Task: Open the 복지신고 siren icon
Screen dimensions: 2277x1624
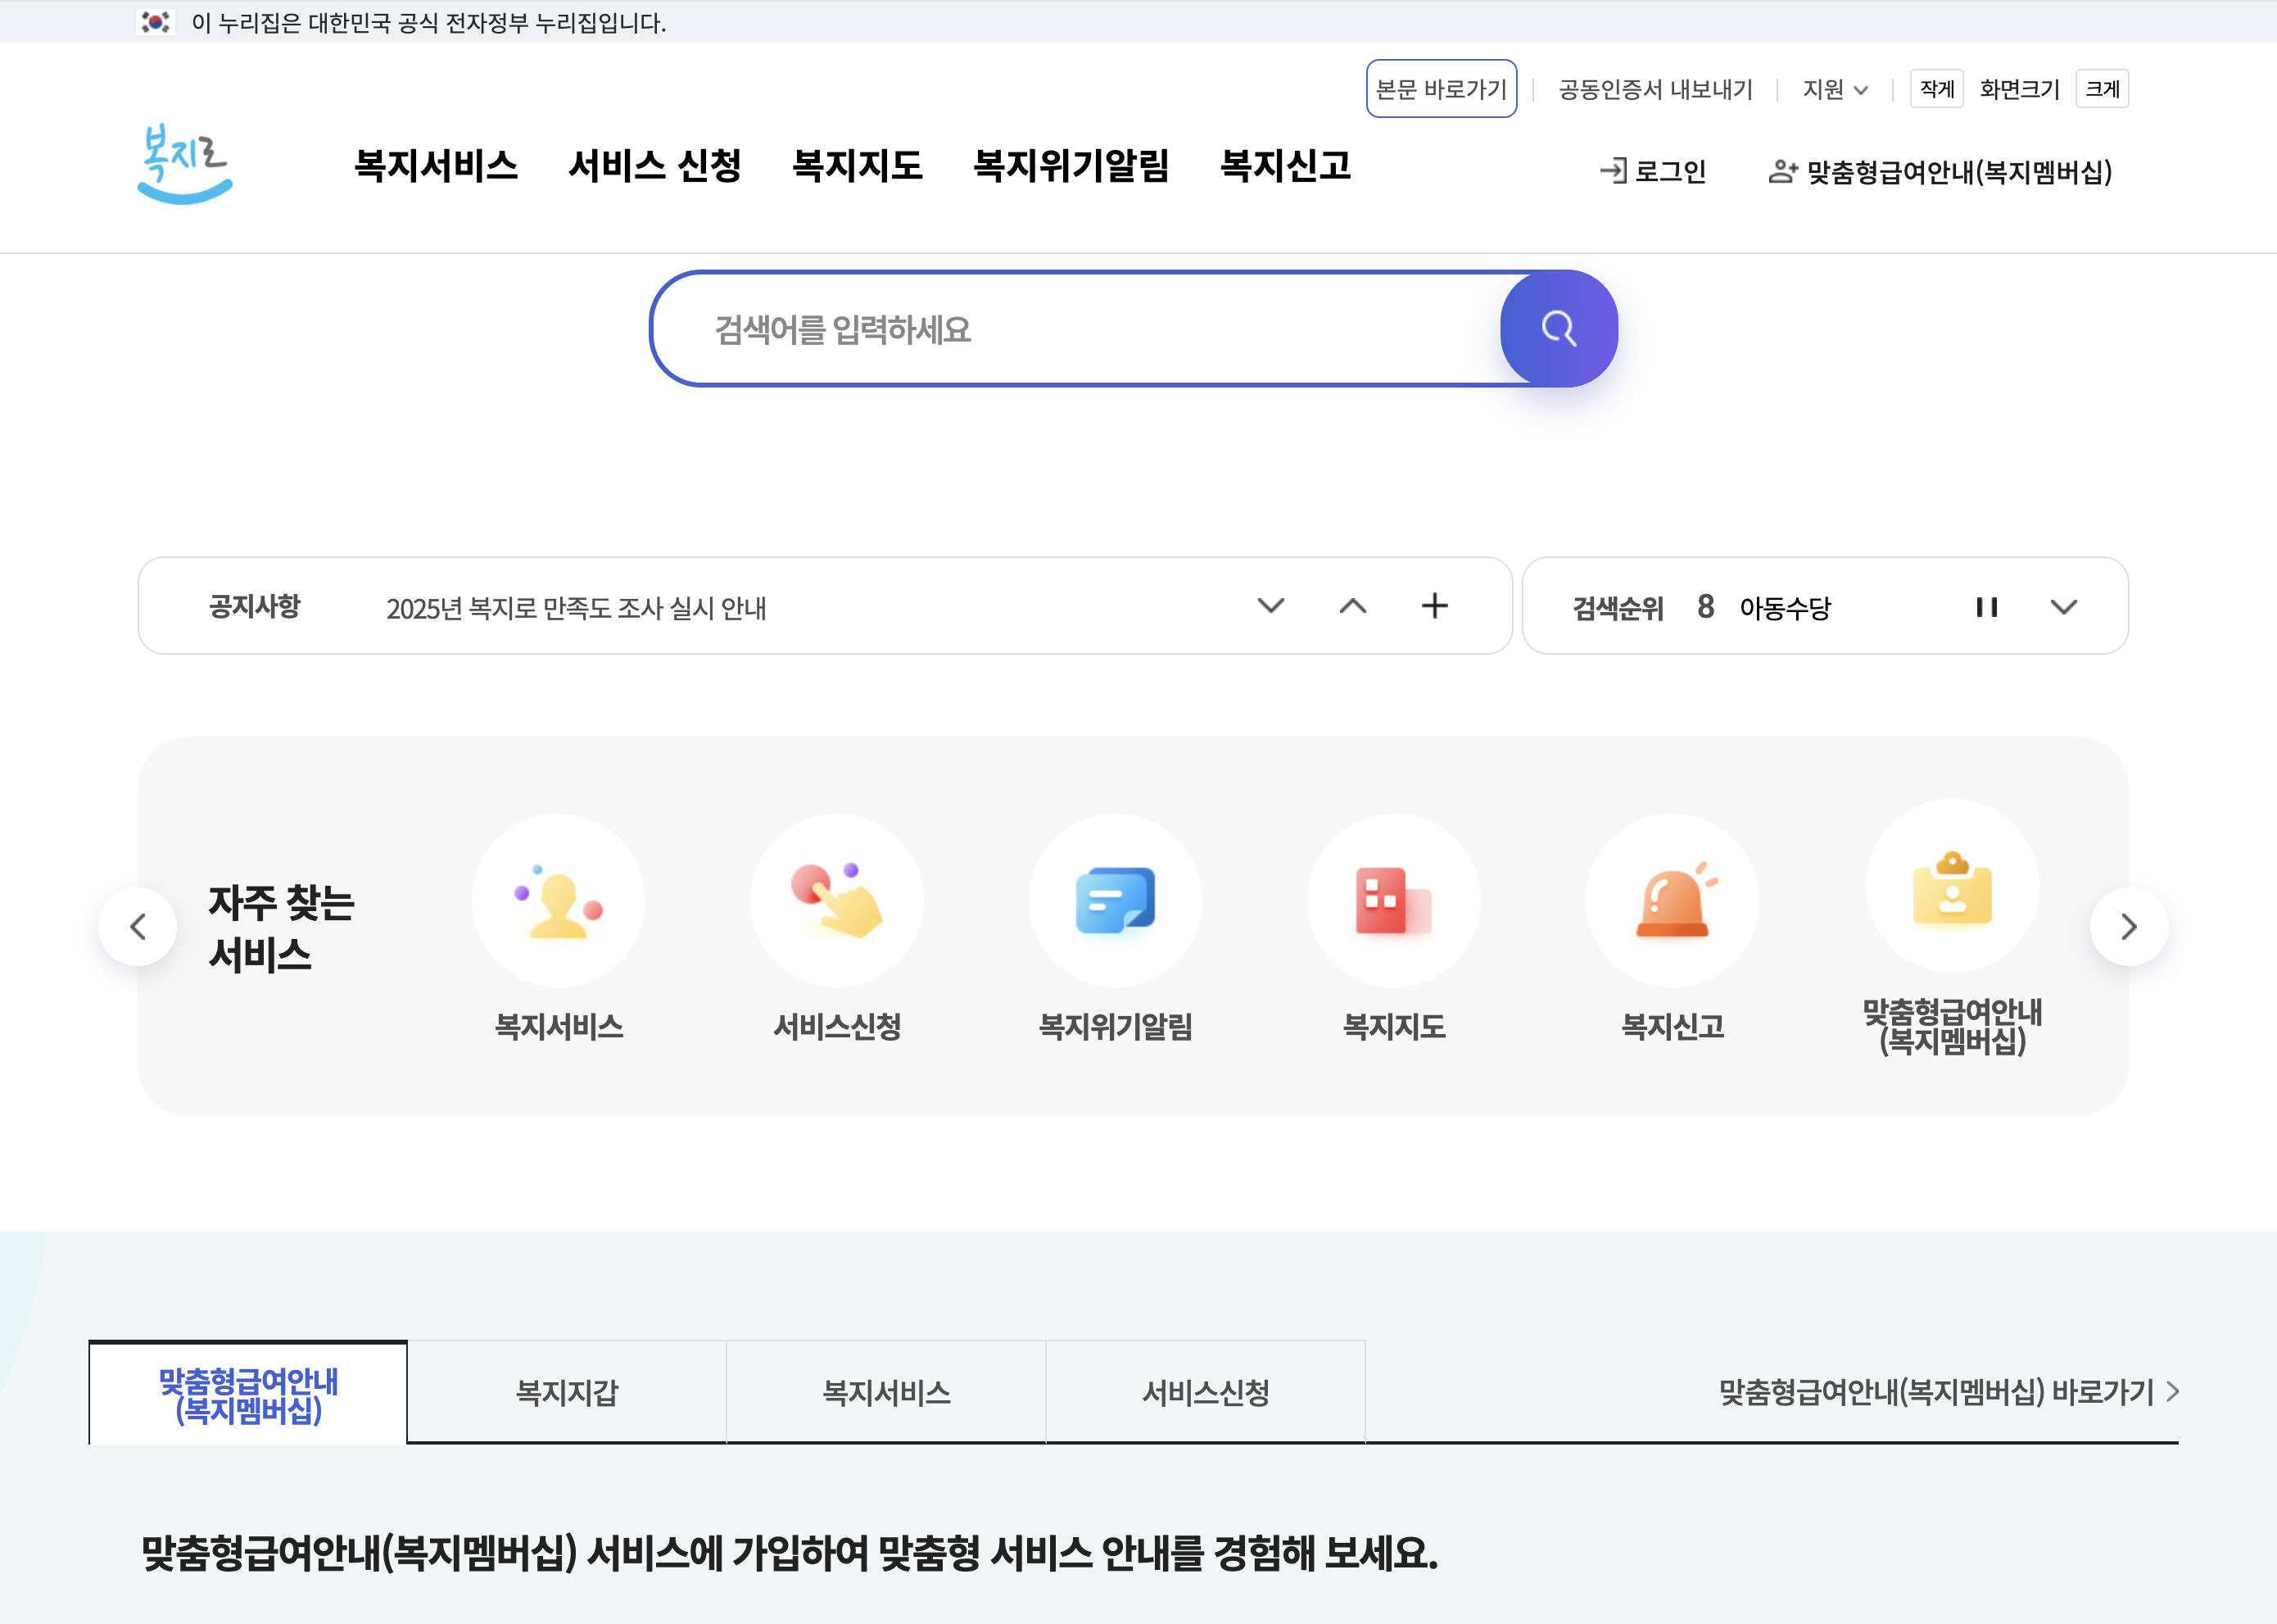Action: [1673, 900]
